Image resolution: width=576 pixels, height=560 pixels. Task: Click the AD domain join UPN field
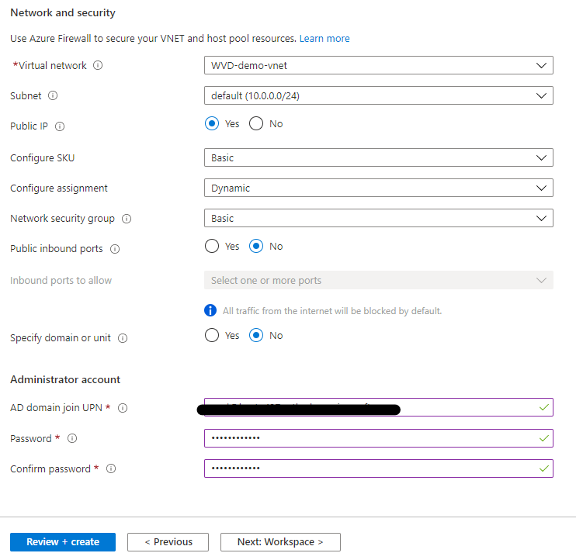pos(379,407)
